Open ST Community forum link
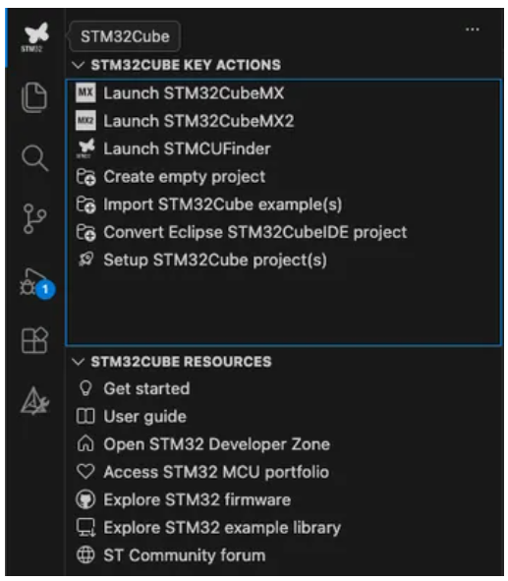Screen dimensions: 508x581 185,555
